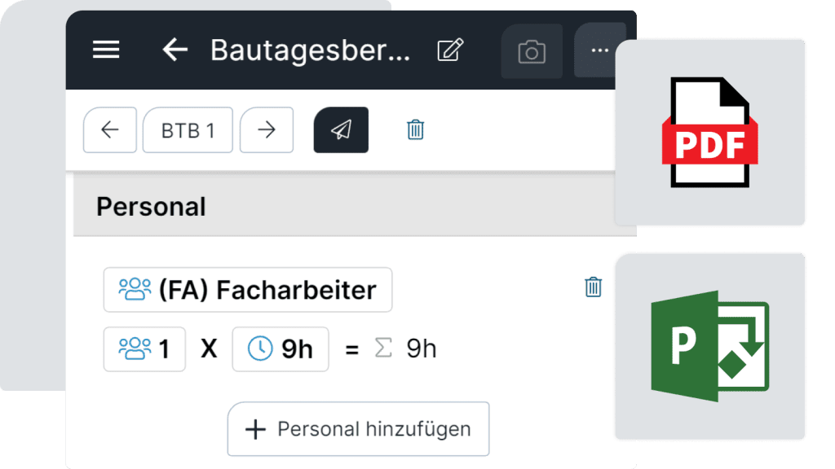Viewport: 835px width, 469px height.
Task: Click Personal hinzufügen to add personnel
Action: pos(358,428)
